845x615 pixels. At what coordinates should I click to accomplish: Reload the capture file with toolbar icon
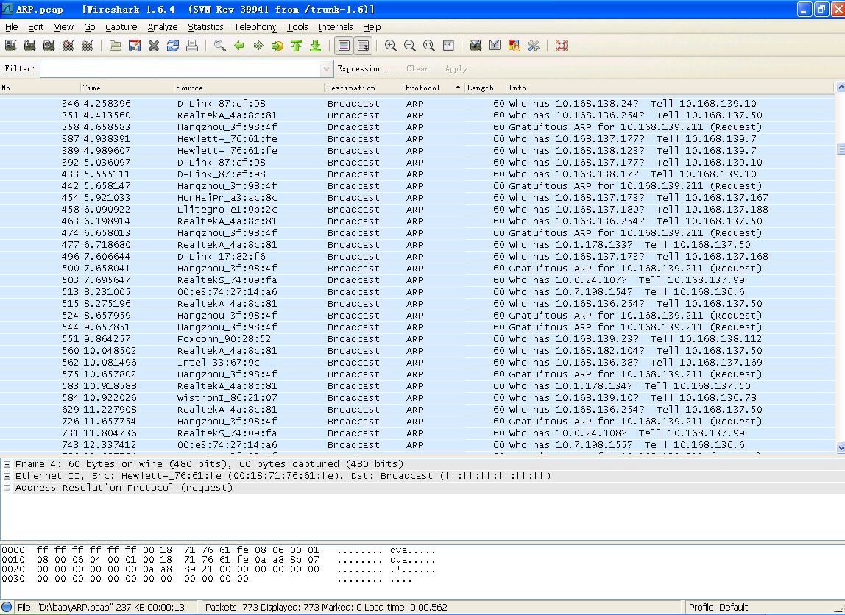click(173, 46)
